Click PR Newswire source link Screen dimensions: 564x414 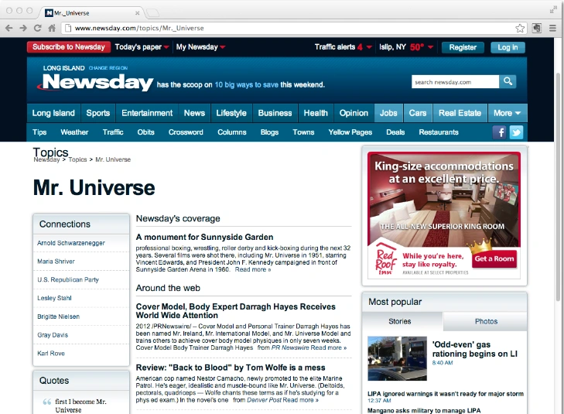click(x=290, y=347)
